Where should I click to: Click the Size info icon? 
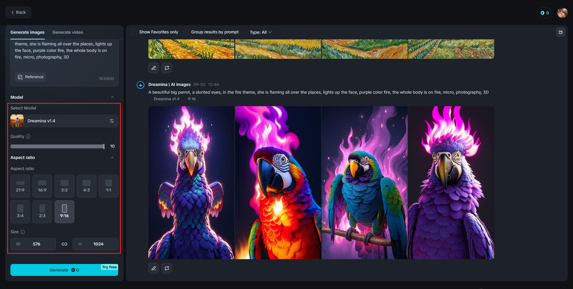coord(23,232)
